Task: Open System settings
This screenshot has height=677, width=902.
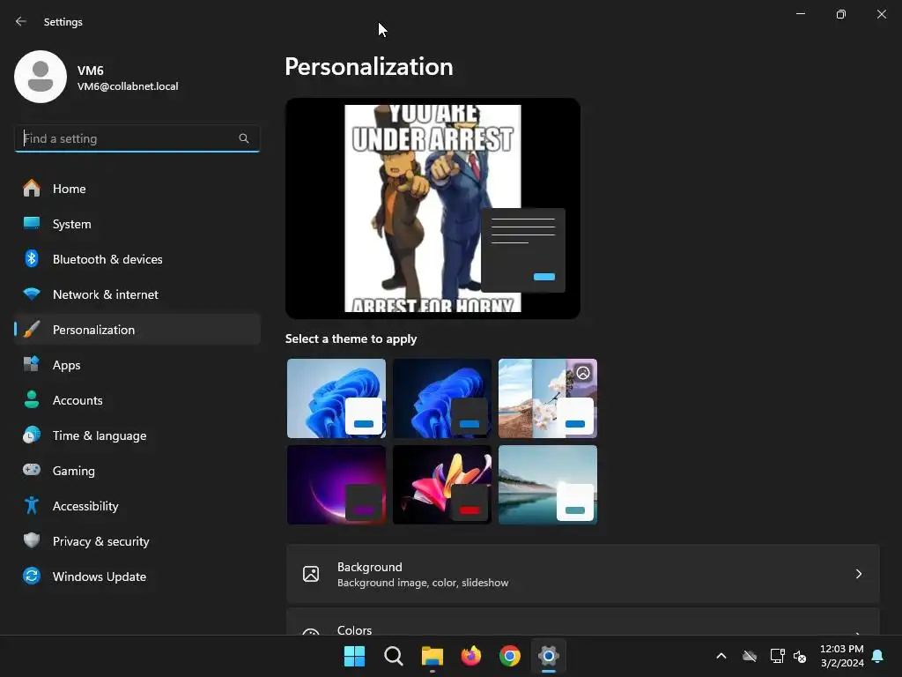Action: tap(137, 224)
